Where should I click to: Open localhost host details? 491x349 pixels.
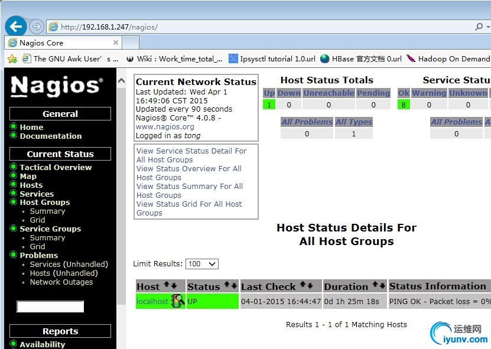click(152, 301)
